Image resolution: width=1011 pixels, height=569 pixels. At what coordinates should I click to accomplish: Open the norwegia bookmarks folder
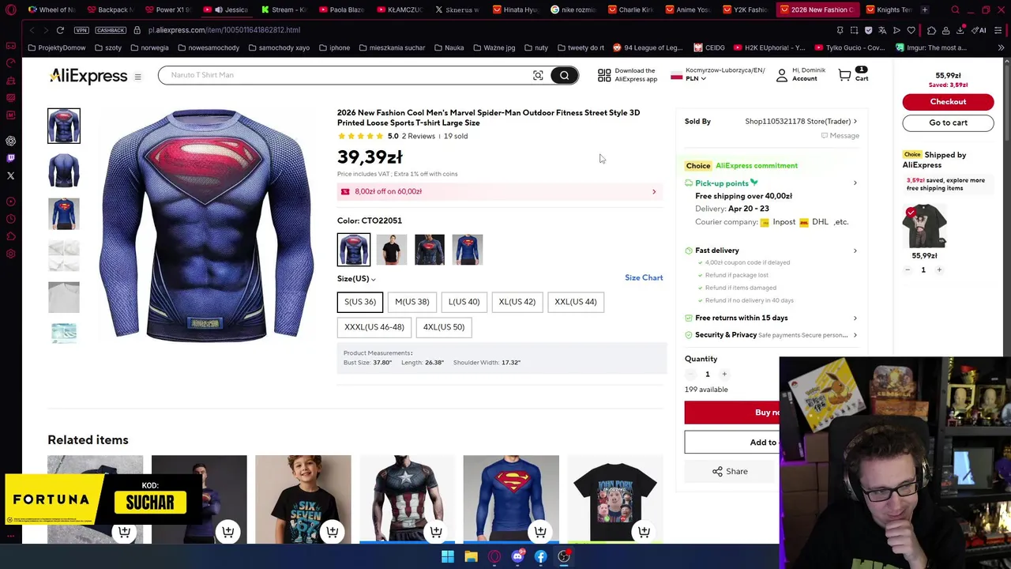150,47
